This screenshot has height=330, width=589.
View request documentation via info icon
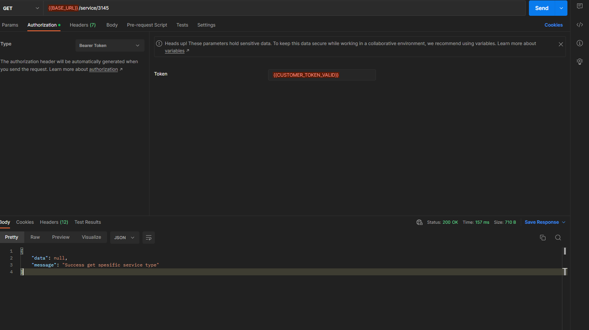[580, 43]
